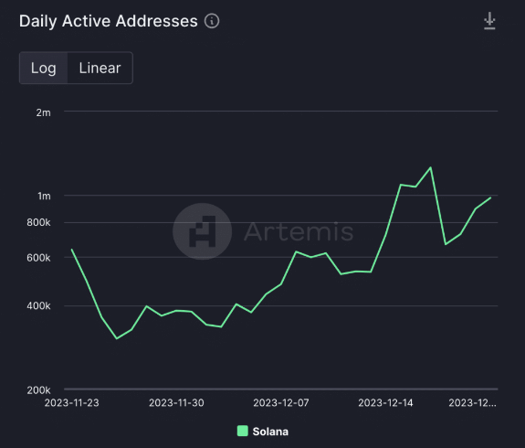Screen dimensions: 525x448
Task: Switch chart scale to Log
Action: coord(44,68)
